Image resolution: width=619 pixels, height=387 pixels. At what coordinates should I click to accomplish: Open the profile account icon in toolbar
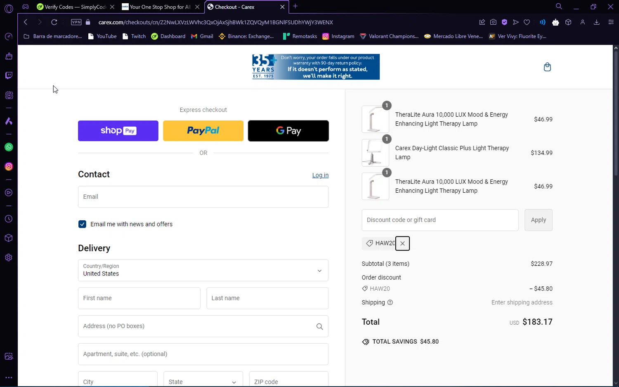pyautogui.click(x=583, y=22)
